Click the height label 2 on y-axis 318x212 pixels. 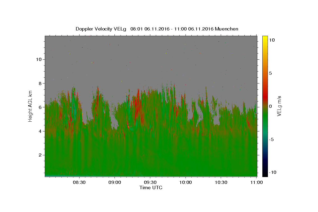coord(40,155)
